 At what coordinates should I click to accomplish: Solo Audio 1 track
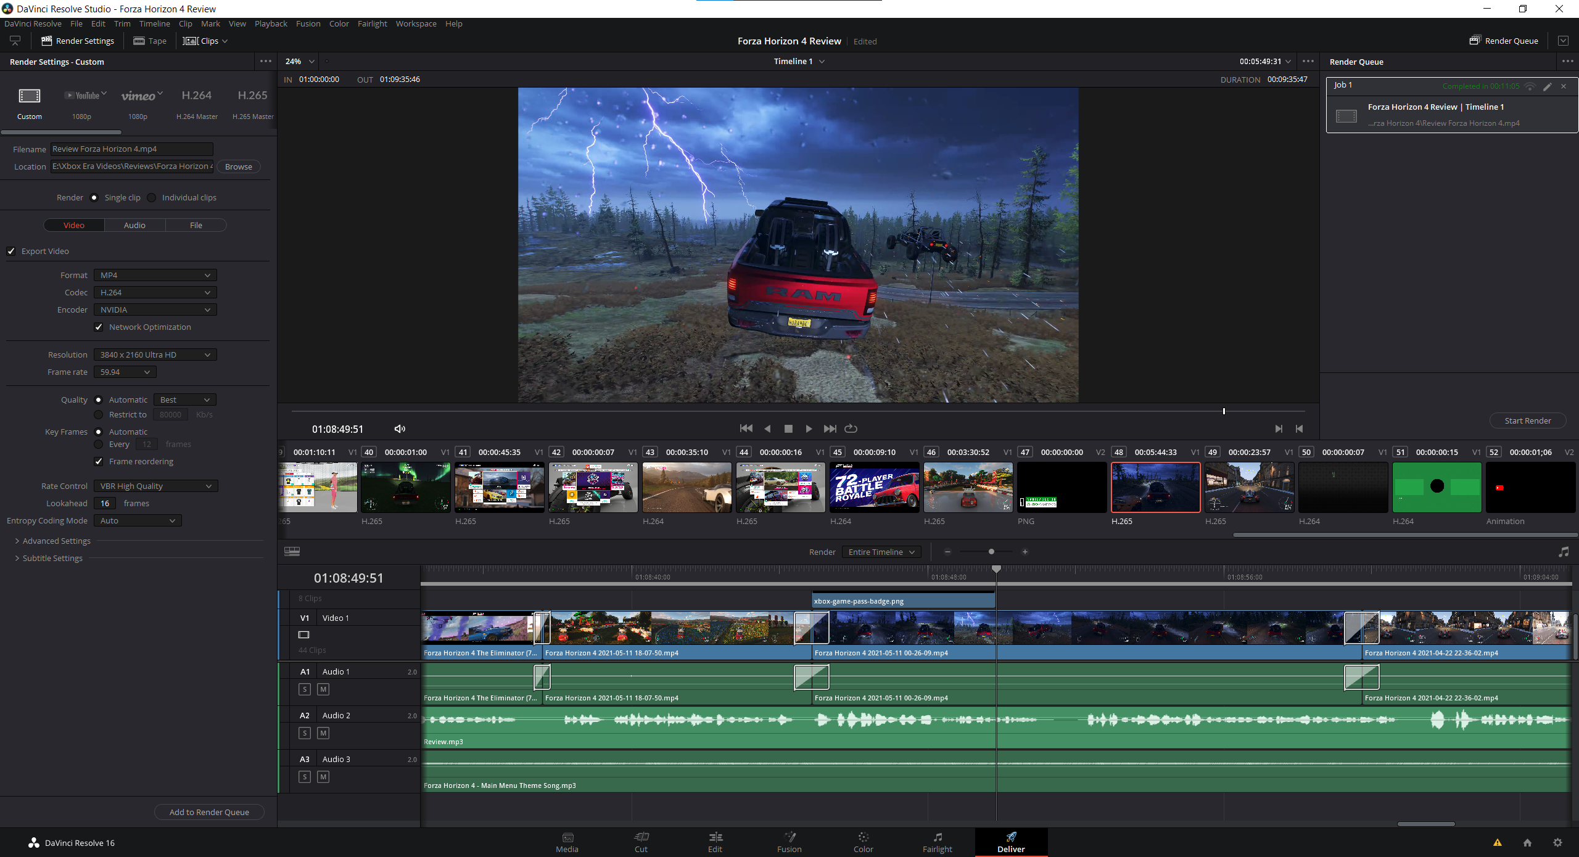(305, 689)
